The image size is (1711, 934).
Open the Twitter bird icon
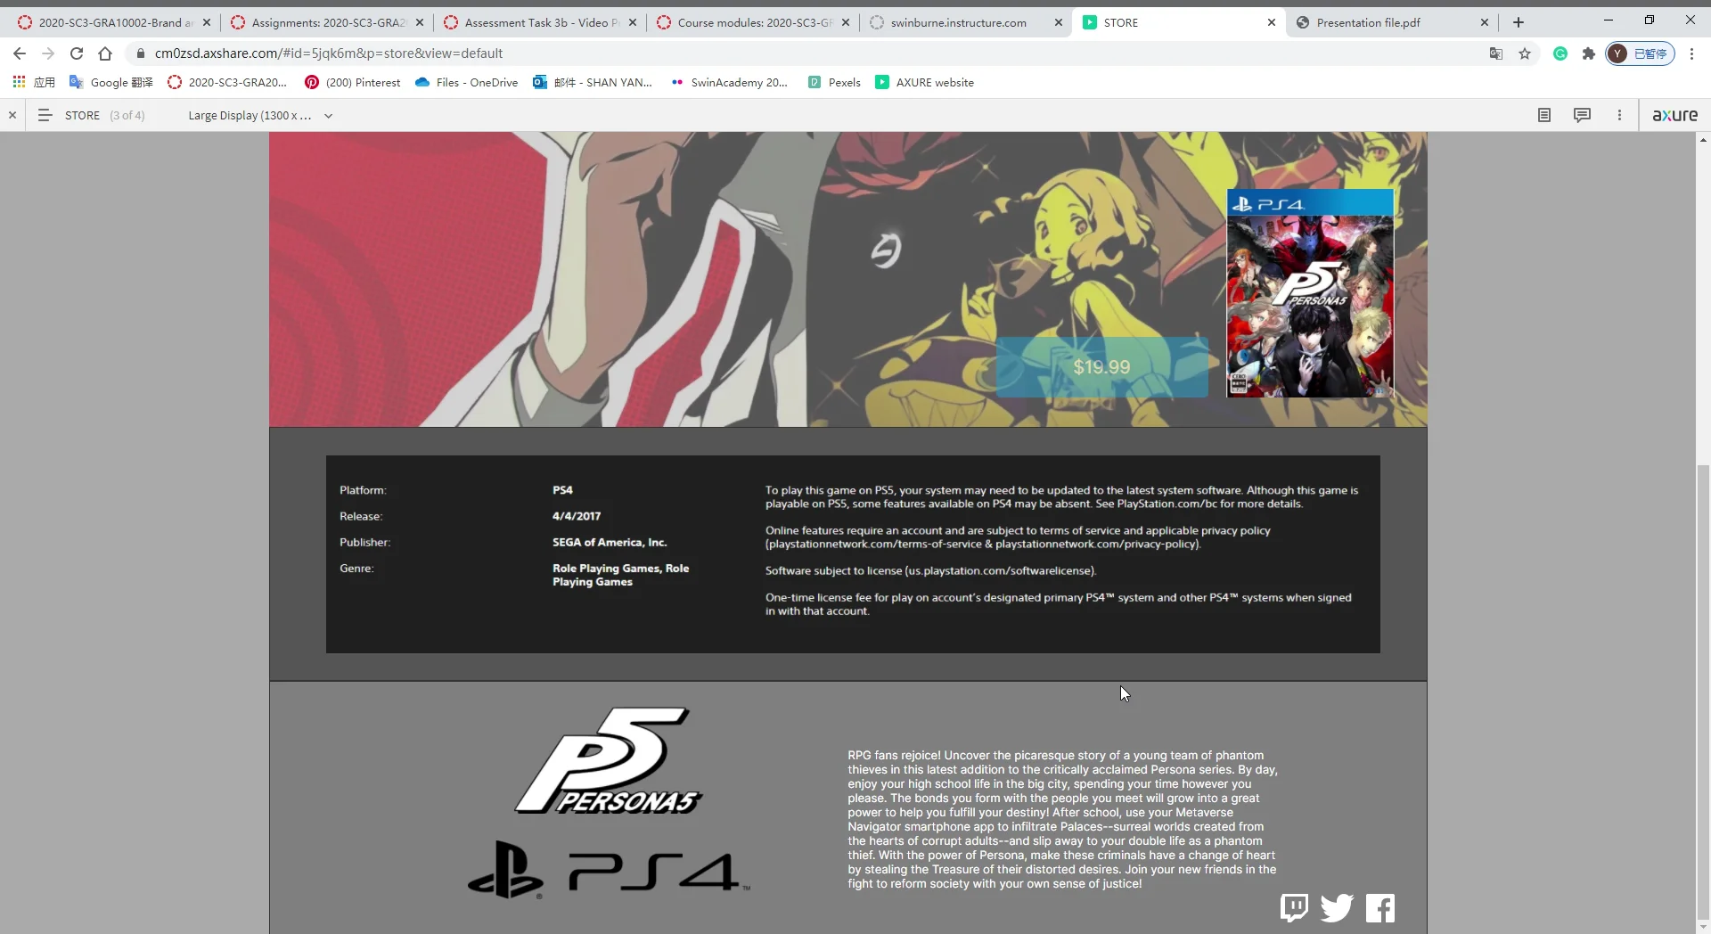point(1337,907)
